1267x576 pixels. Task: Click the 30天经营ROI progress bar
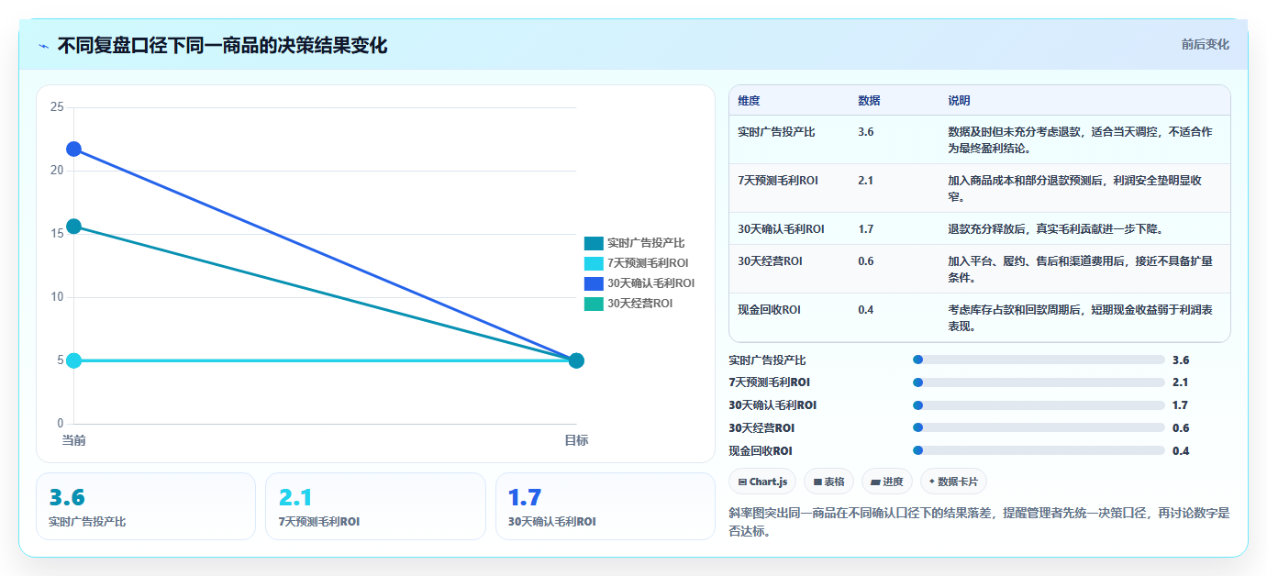pos(1039,428)
